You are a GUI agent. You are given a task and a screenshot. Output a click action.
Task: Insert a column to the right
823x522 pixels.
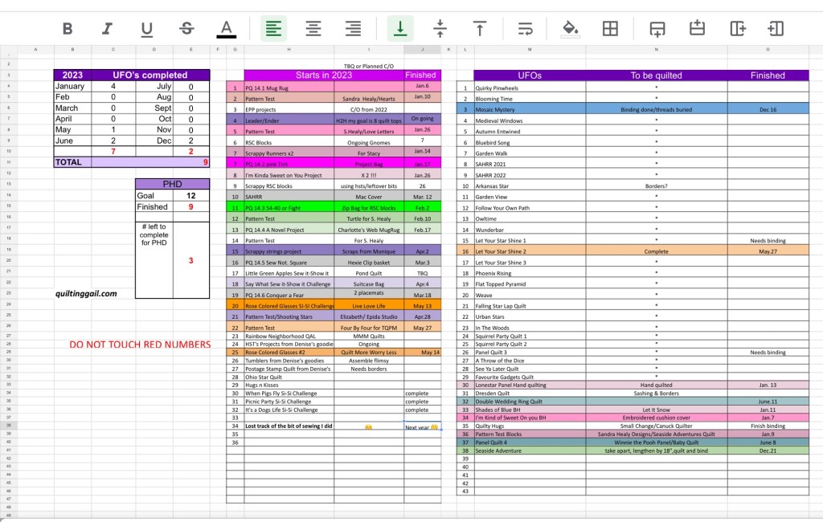pos(737,29)
